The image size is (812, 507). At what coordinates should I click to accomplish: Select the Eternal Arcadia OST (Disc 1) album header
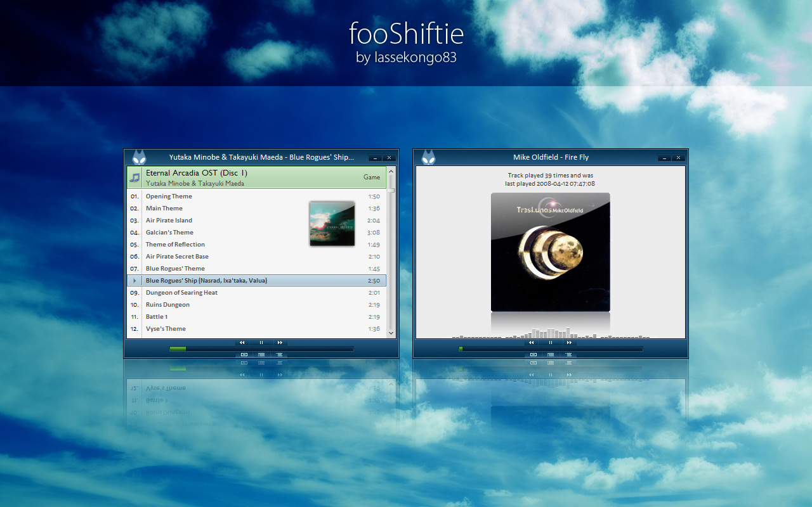pyautogui.click(x=257, y=177)
